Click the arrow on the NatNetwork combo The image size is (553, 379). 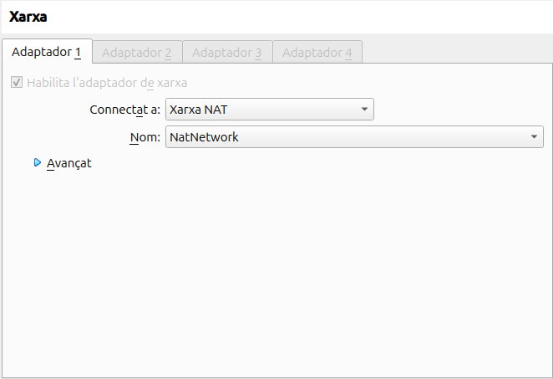(x=534, y=136)
